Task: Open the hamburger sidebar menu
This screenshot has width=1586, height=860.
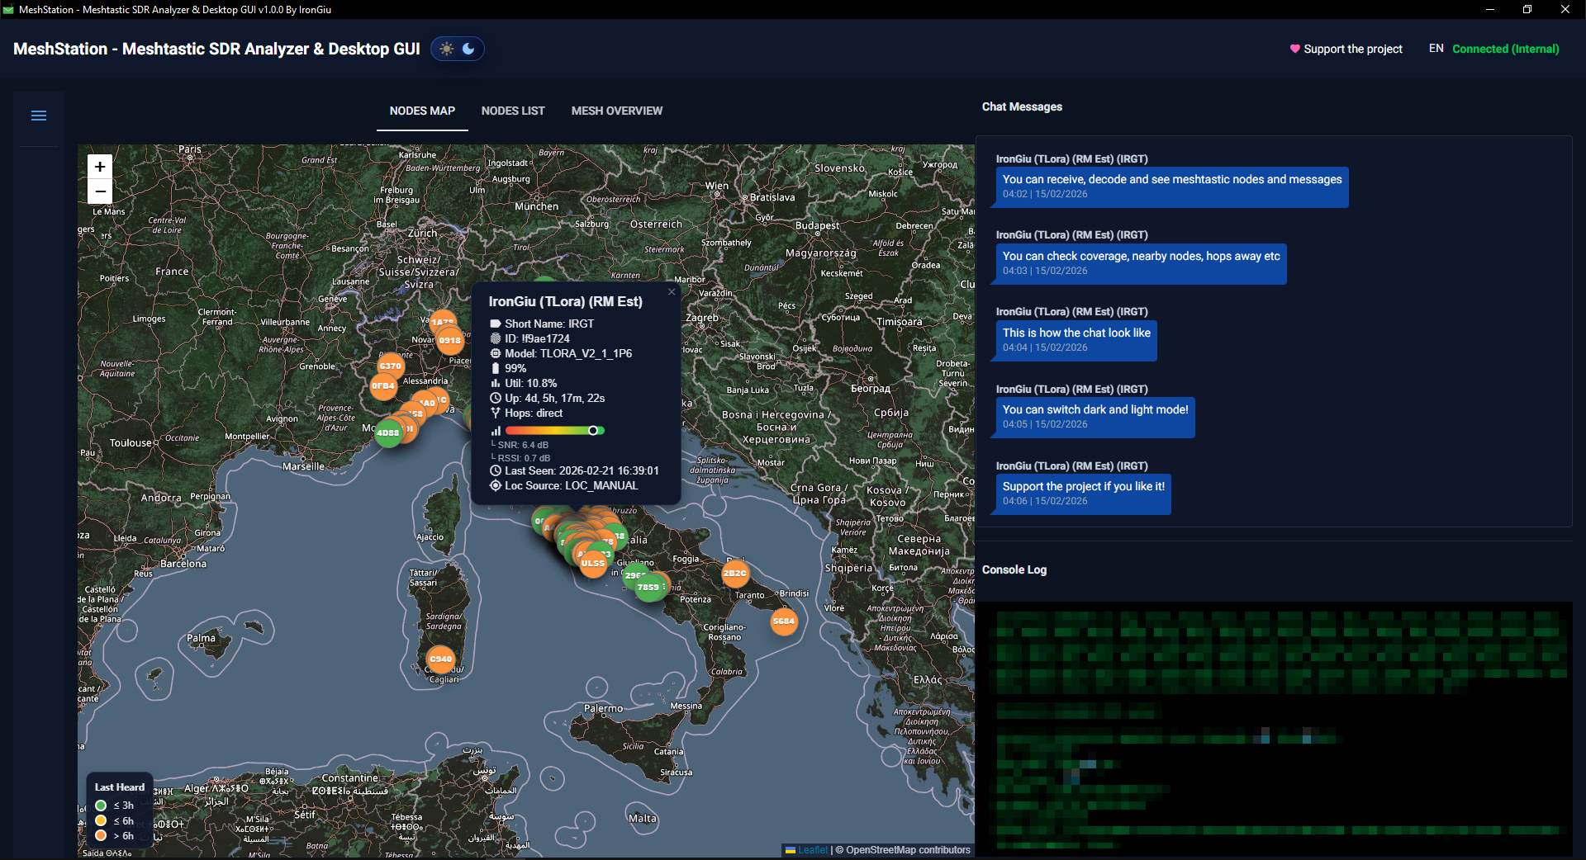Action: (x=39, y=116)
